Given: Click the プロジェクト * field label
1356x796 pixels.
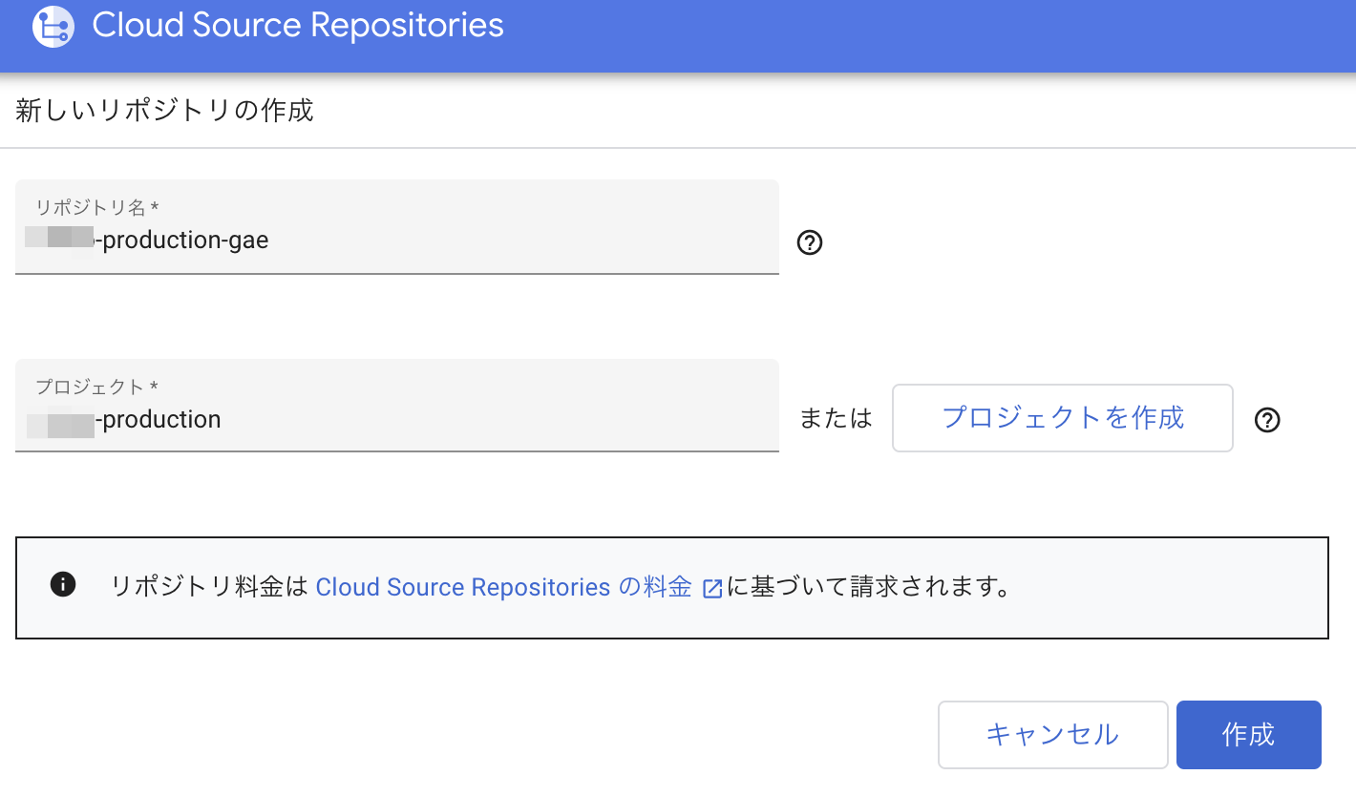Looking at the screenshot, I should 96,387.
